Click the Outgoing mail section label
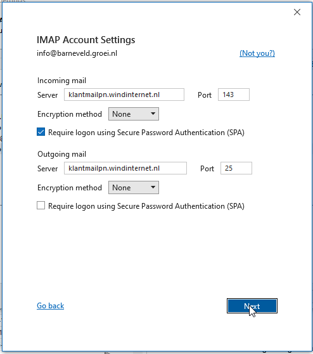Screen dimensions: 313x354 62,154
